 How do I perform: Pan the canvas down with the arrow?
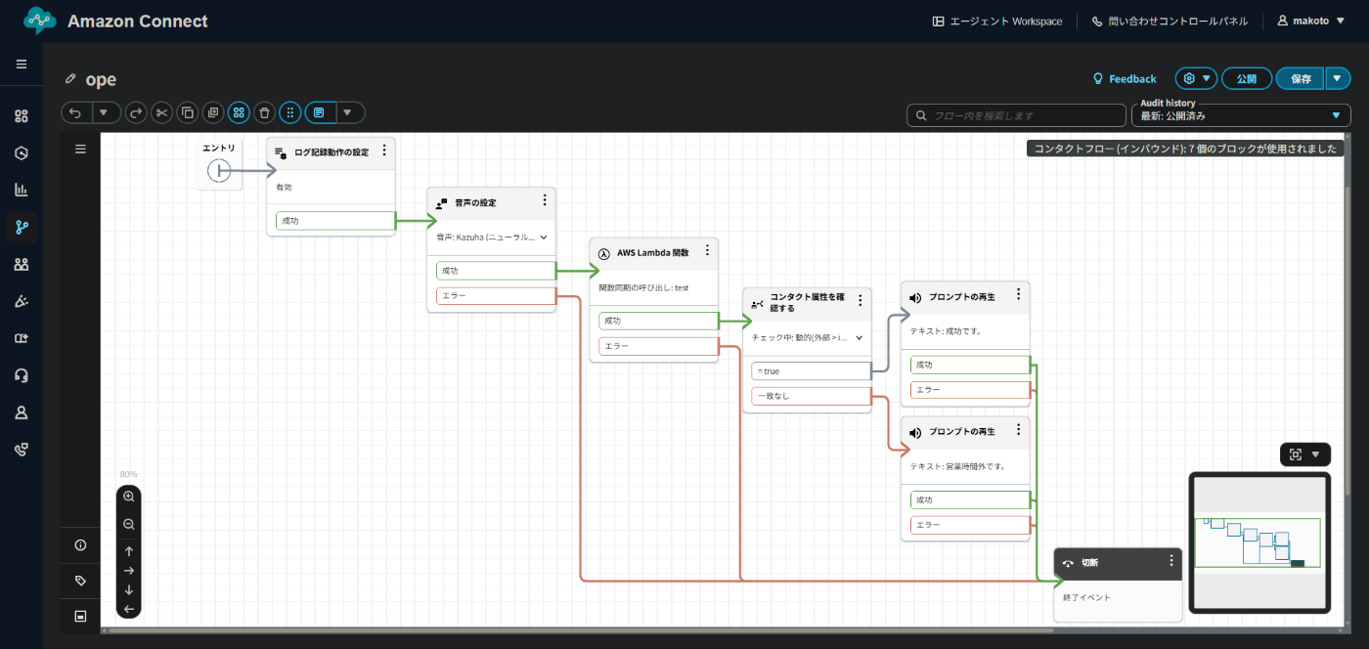[x=129, y=590]
